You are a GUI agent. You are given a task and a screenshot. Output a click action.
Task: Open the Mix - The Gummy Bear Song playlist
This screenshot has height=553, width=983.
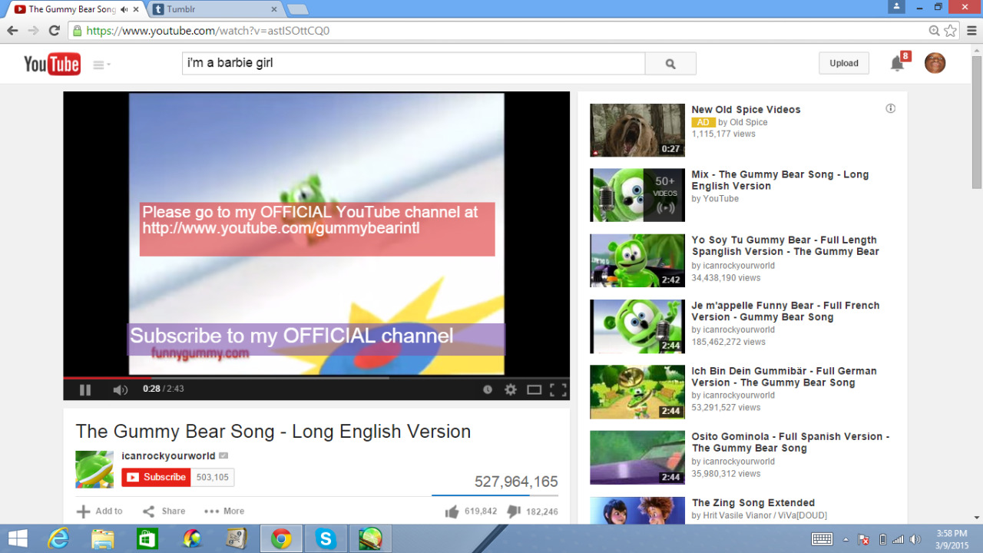click(779, 180)
